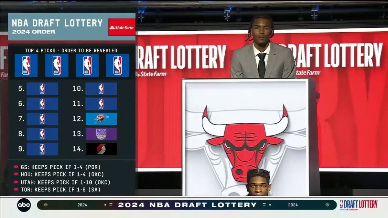Click the red bullet beside the HOU note
This screenshot has height=218, width=388.
click(16, 175)
